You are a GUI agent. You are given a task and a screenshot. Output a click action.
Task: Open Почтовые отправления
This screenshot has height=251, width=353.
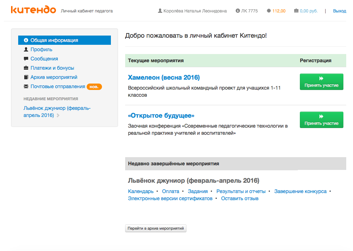click(x=58, y=86)
